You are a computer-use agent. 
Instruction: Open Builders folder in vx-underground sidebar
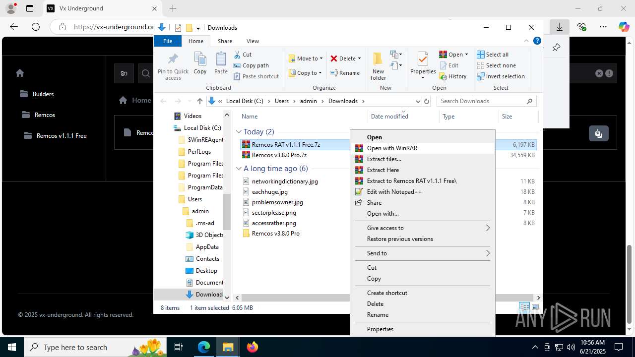[43, 94]
